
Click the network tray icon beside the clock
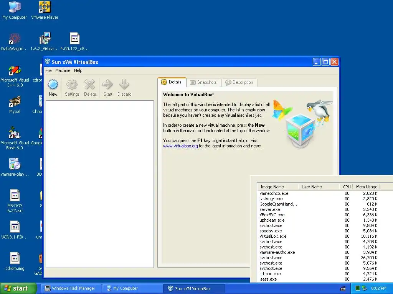(x=365, y=288)
